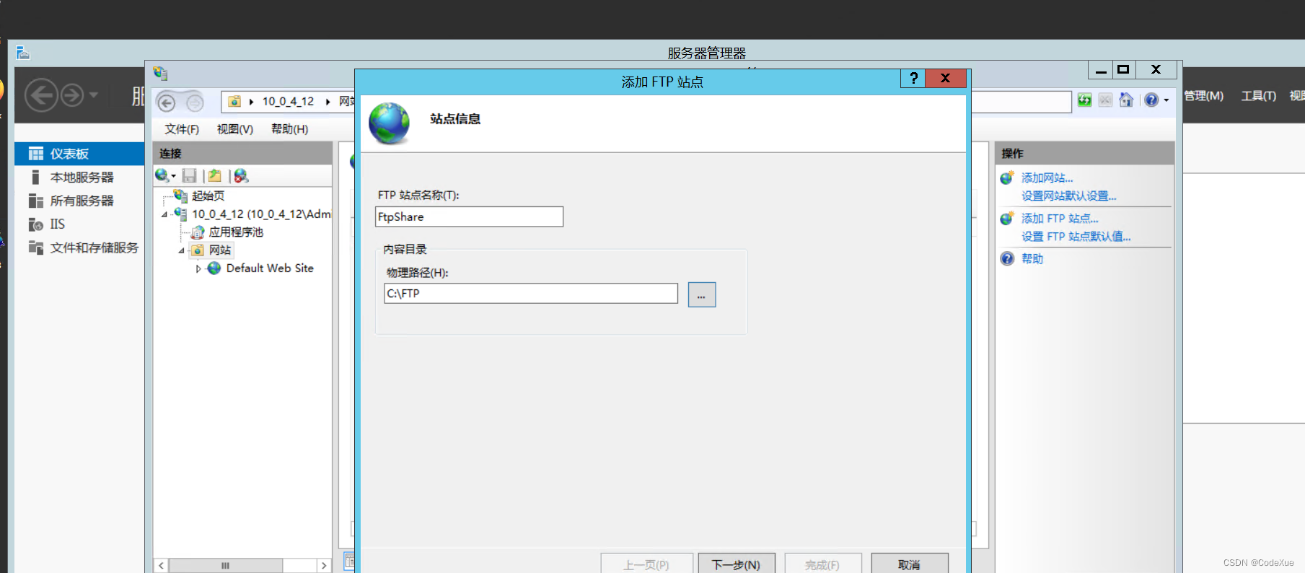Click the ... browse button for the physical path
1305x573 pixels.
point(702,294)
